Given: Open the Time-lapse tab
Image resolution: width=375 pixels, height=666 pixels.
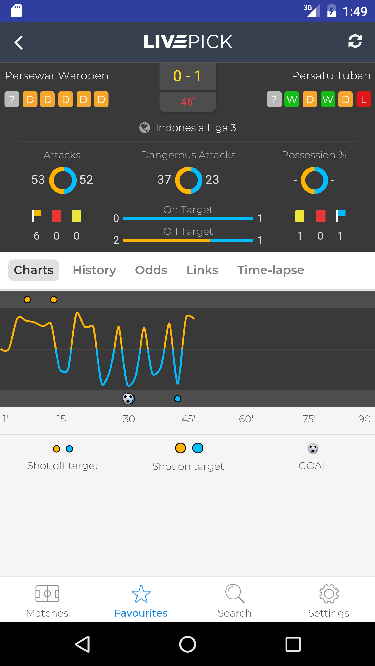Looking at the screenshot, I should coord(271,270).
